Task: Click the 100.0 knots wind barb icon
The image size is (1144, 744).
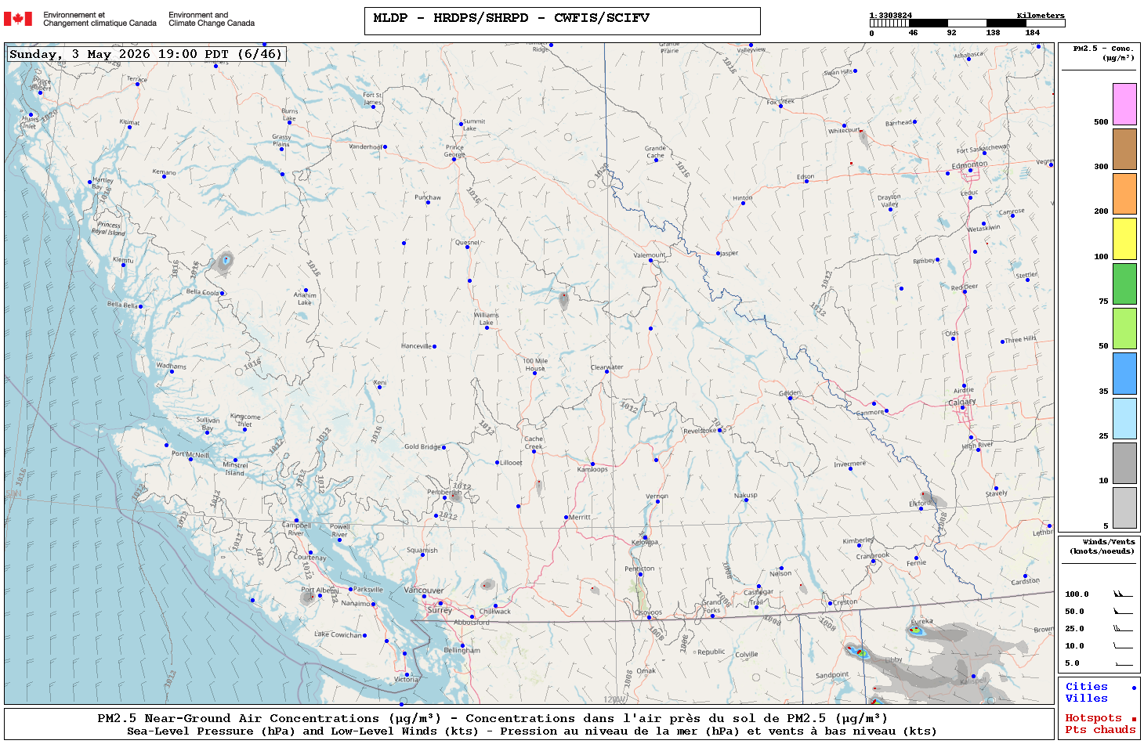Action: (x=1123, y=594)
